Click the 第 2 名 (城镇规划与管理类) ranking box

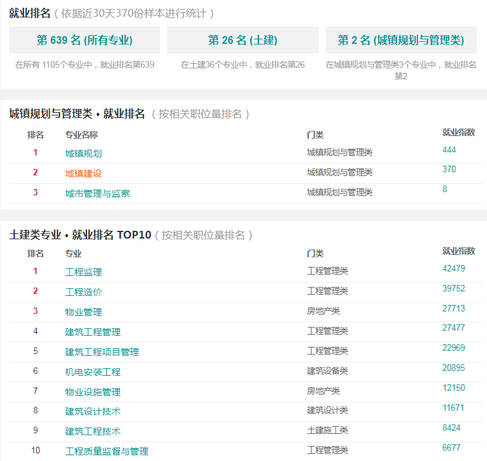click(401, 40)
